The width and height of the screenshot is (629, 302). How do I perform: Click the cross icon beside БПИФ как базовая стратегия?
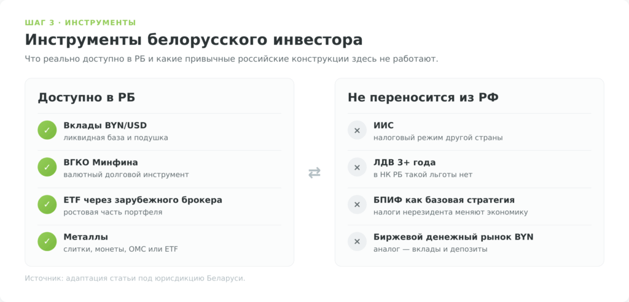[357, 205]
